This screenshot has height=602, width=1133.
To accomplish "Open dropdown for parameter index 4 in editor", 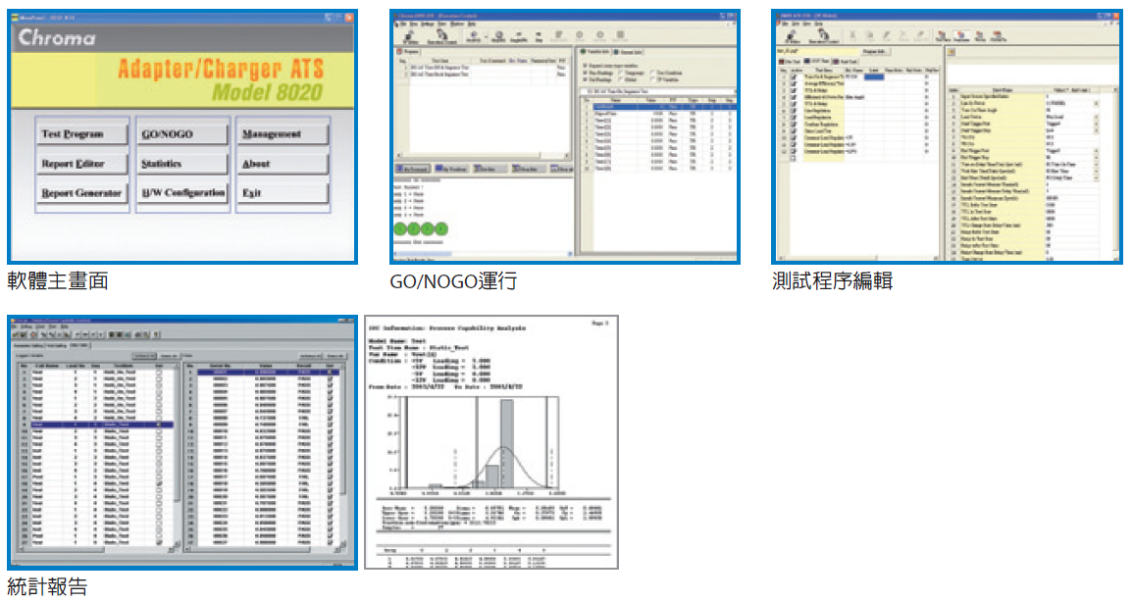I will (x=1096, y=117).
